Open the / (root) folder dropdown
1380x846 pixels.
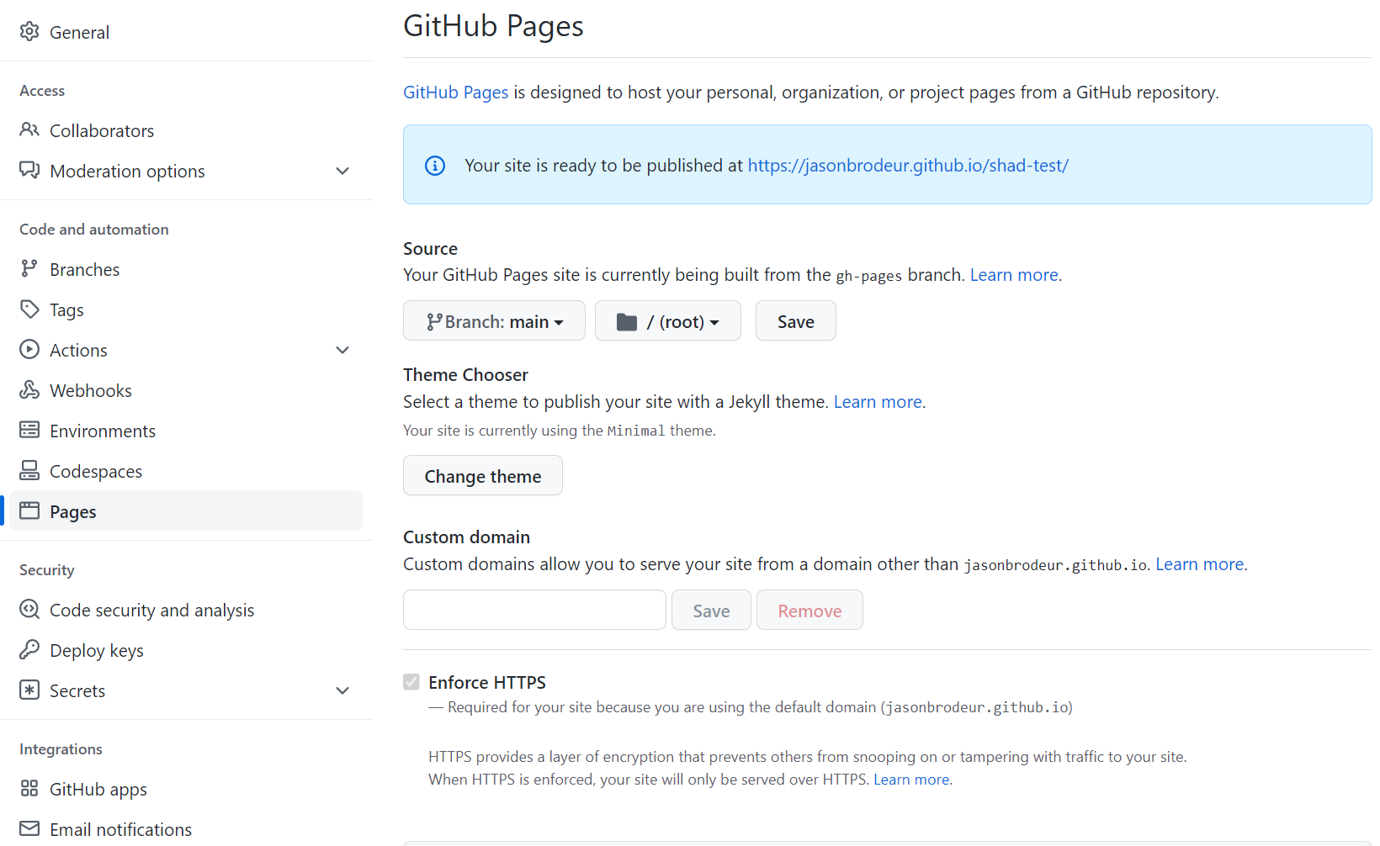668,321
